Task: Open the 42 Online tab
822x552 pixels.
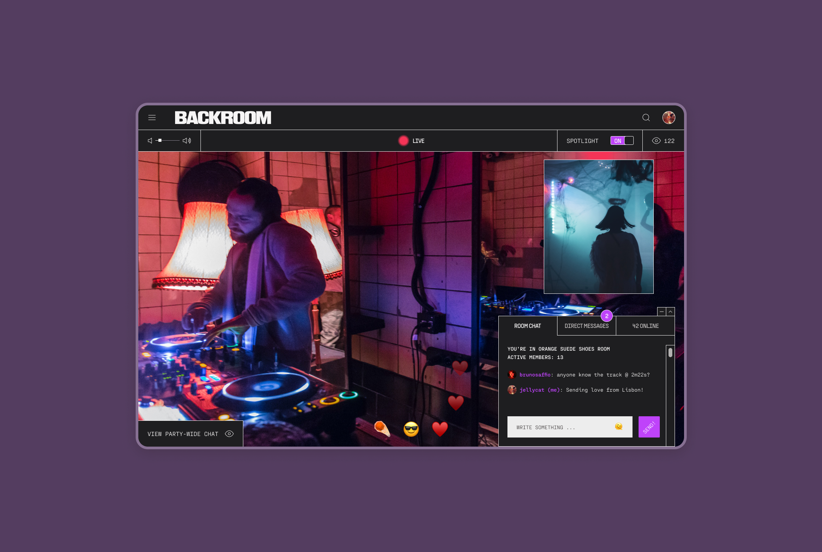Action: (x=645, y=326)
